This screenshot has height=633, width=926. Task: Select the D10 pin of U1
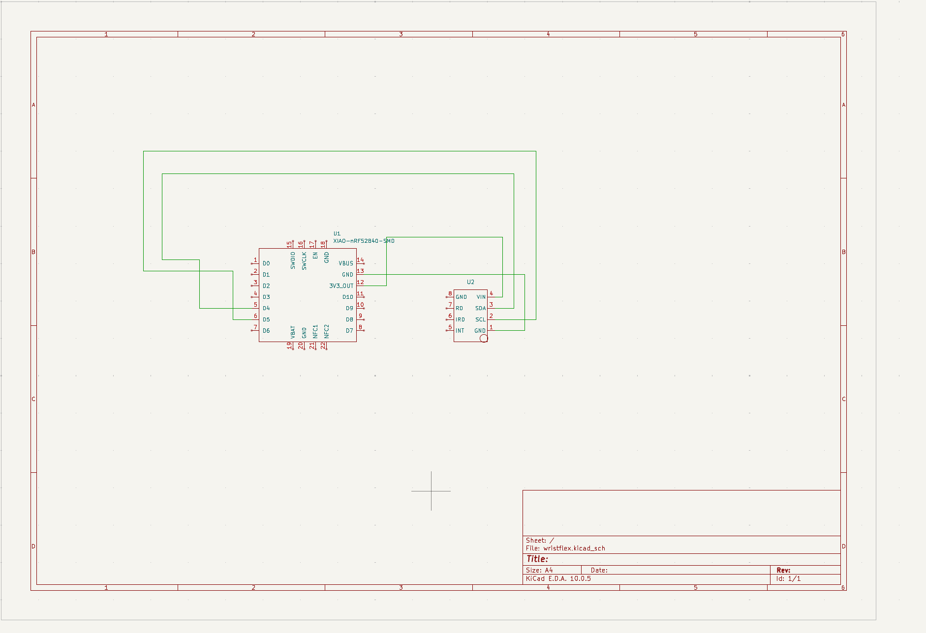(x=348, y=297)
